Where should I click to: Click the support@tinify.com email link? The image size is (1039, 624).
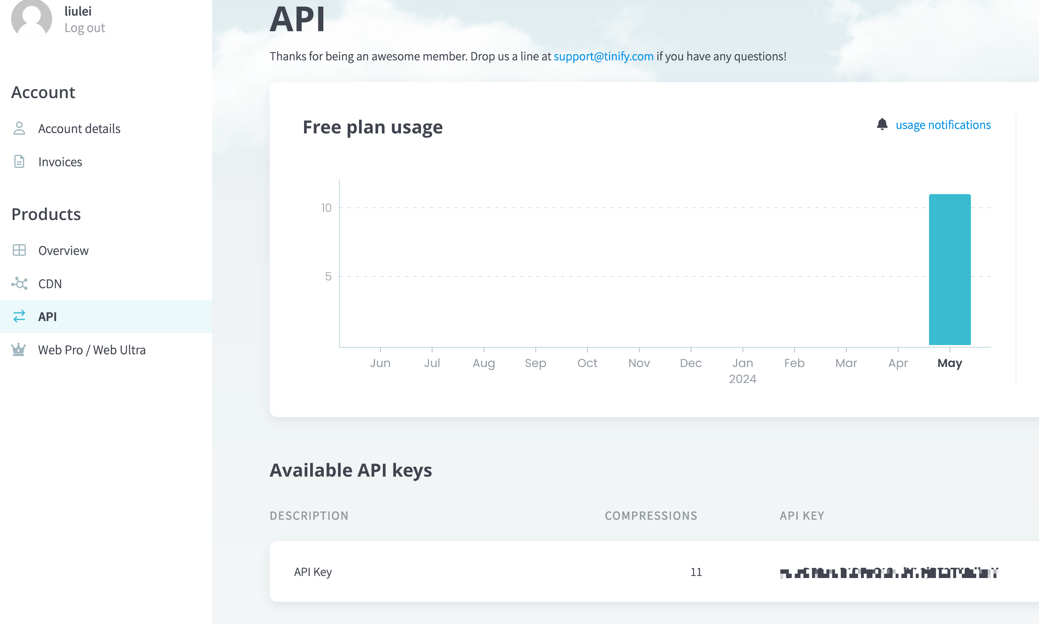603,56
